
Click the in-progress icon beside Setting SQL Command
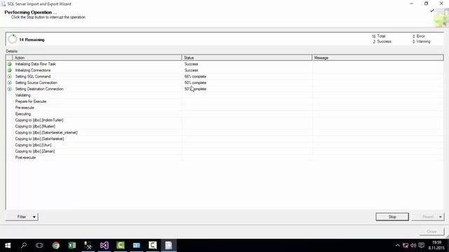point(9,76)
